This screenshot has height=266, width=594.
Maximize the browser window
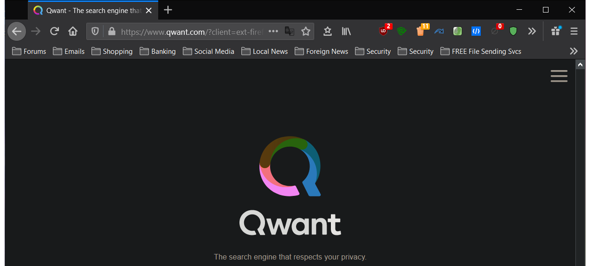pyautogui.click(x=546, y=10)
